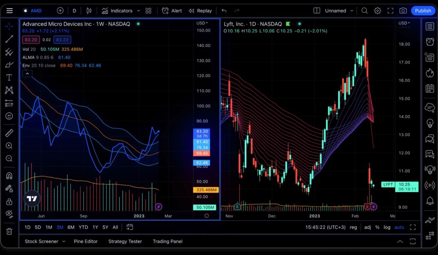This screenshot has height=255, width=438.
Task: Click the Publish button
Action: point(423,10)
